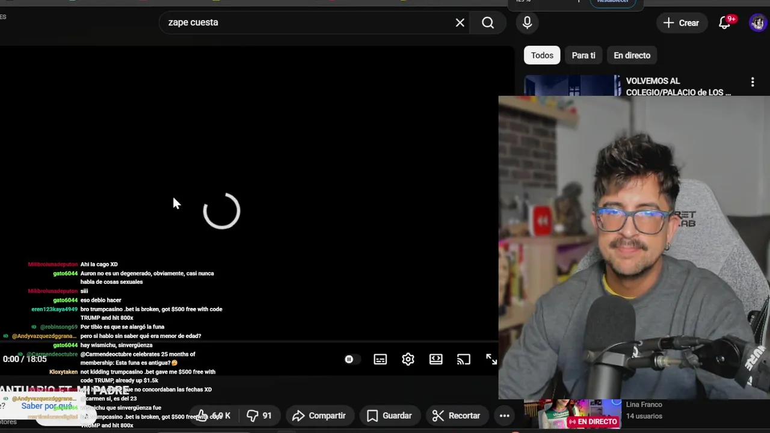Select the Todos chip
The width and height of the screenshot is (770, 433).
click(x=542, y=55)
